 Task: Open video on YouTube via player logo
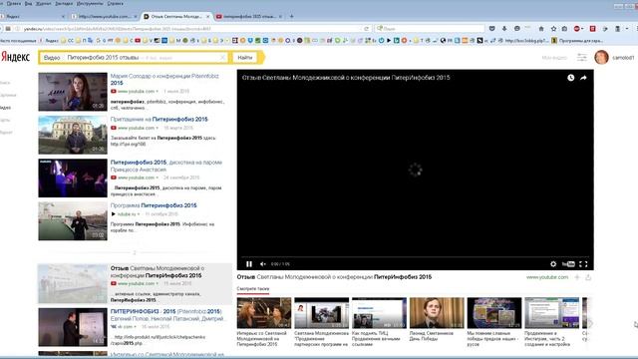point(568,264)
